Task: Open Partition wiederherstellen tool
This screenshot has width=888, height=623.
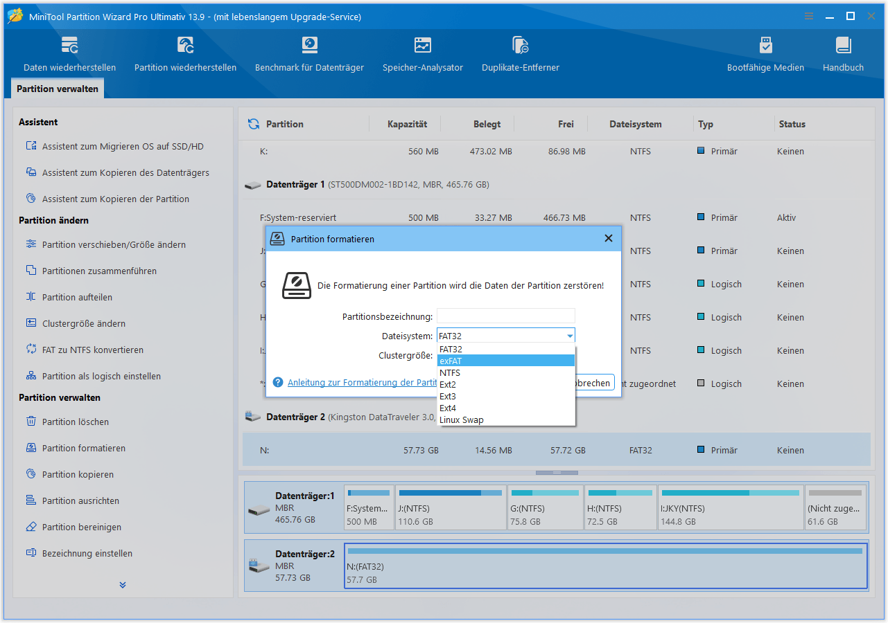Action: click(185, 54)
